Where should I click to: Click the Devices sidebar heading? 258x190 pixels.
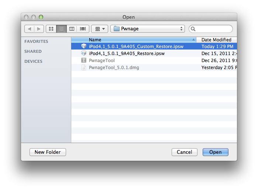point(33,61)
